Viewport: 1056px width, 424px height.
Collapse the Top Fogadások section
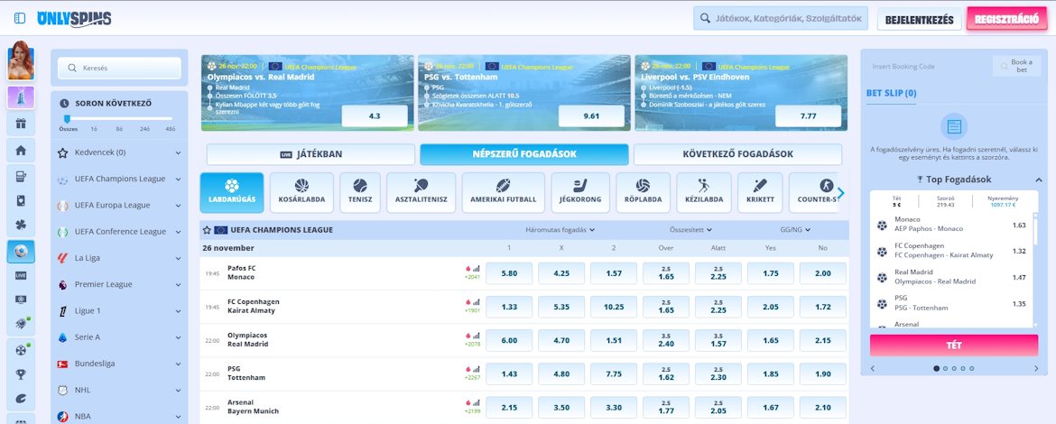1038,180
